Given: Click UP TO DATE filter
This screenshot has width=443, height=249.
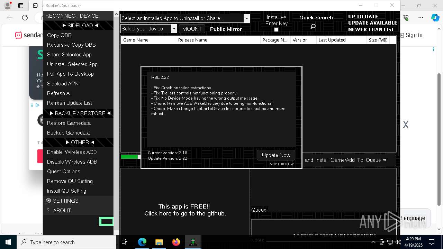Looking at the screenshot, I should 363,17.
